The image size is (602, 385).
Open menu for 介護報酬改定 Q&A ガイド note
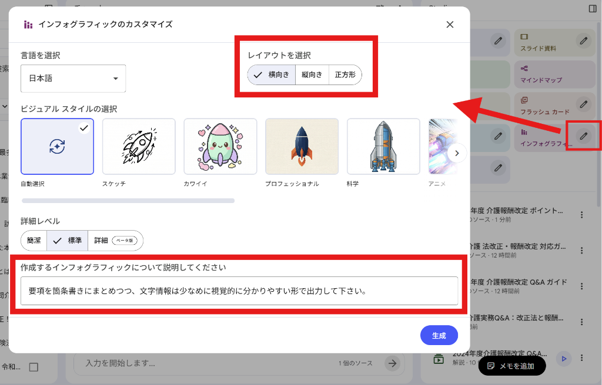tap(581, 286)
